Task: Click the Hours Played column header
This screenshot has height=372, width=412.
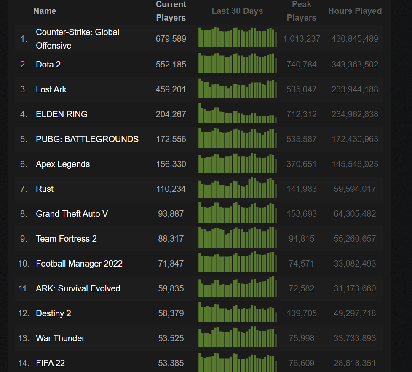Action: [x=355, y=11]
